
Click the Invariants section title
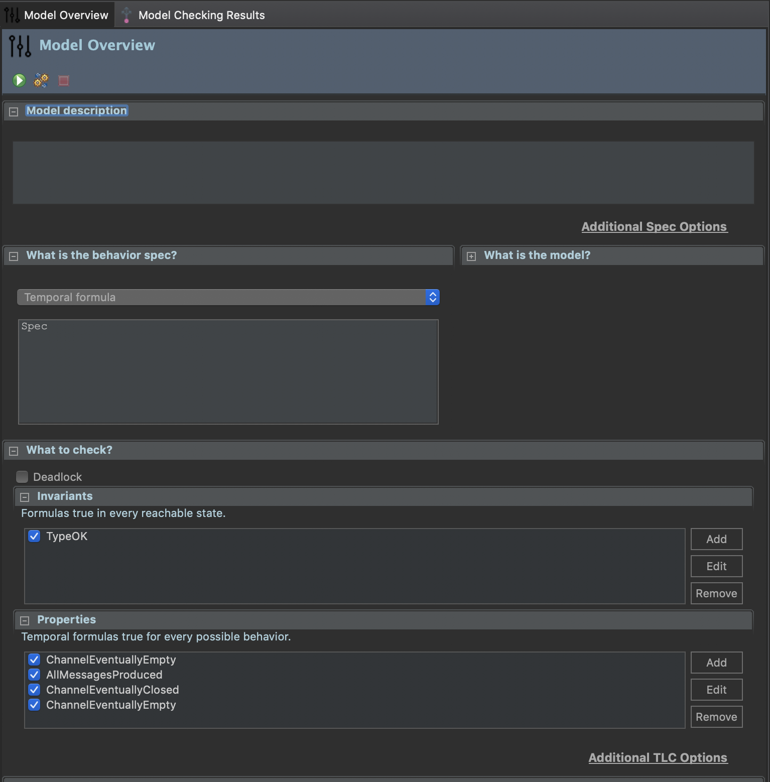click(x=65, y=496)
